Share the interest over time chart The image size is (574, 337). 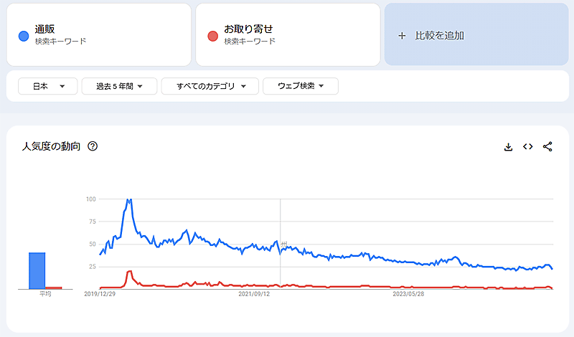[x=547, y=147]
